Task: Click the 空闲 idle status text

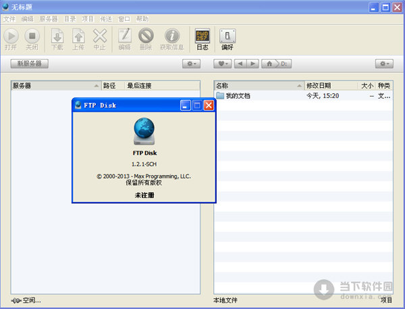Action: tap(32, 300)
